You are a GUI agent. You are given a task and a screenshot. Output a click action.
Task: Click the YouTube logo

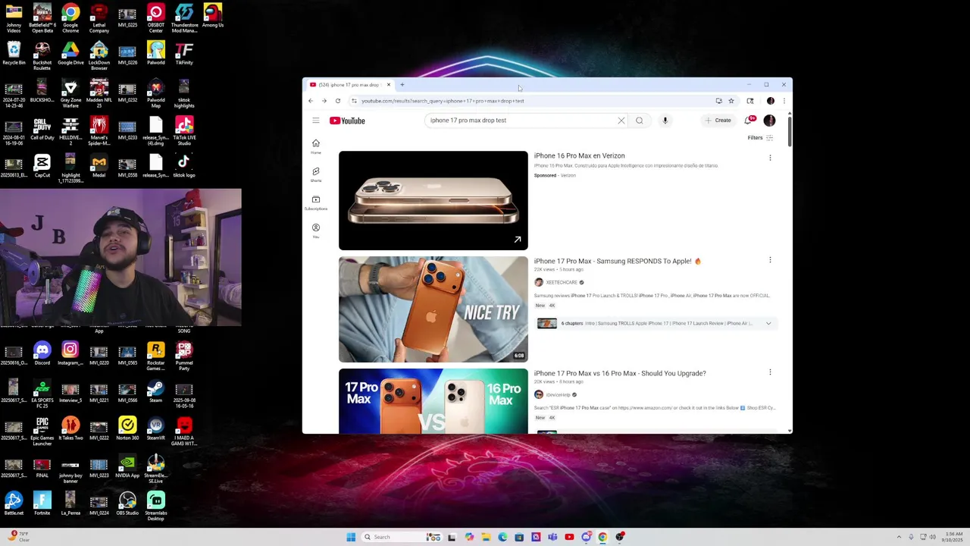[347, 121]
